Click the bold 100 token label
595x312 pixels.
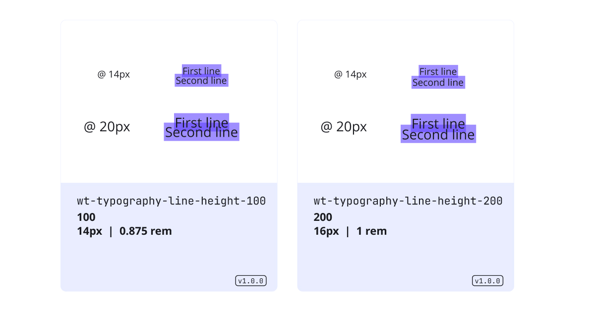click(86, 217)
